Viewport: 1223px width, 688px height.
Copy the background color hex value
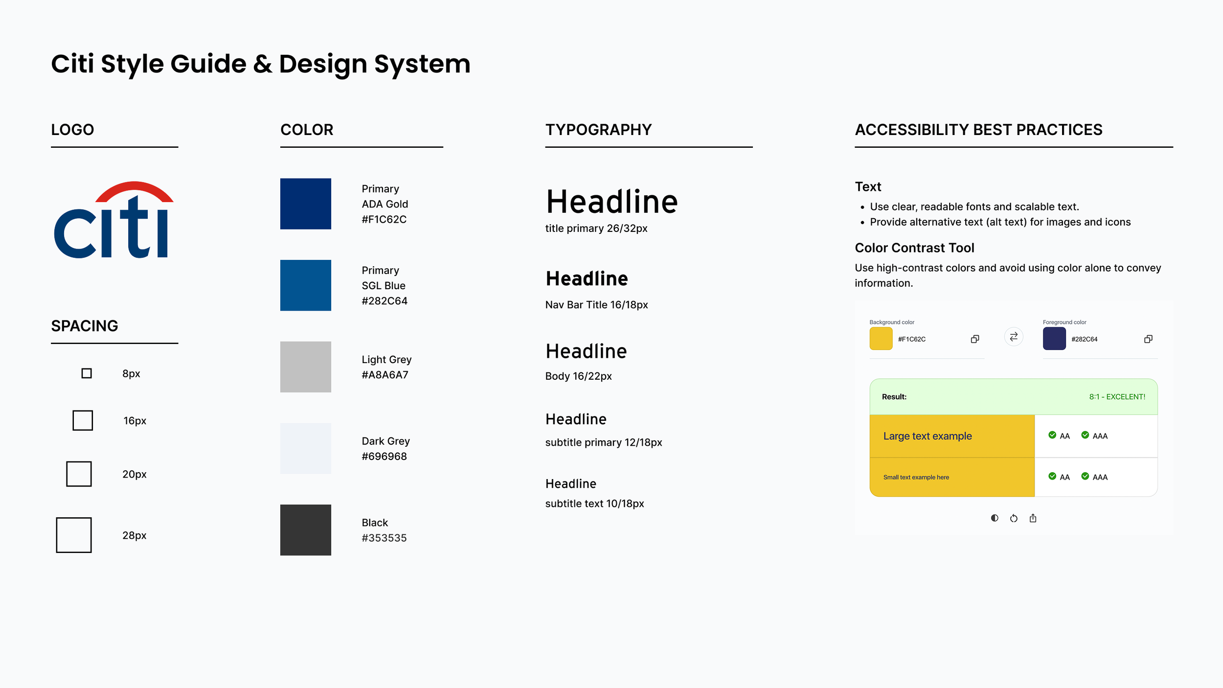tap(974, 339)
